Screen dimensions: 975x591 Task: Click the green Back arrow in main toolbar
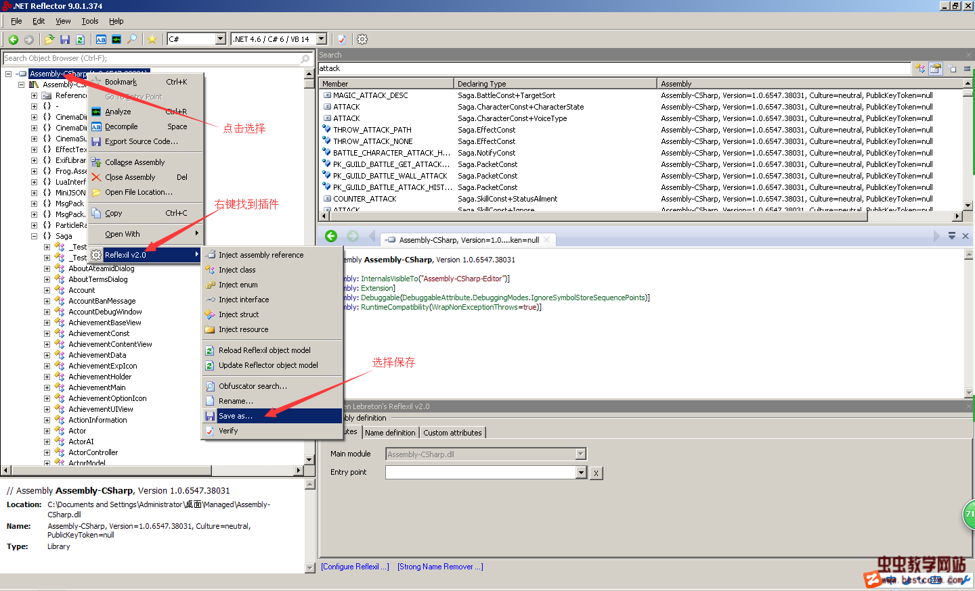click(13, 39)
